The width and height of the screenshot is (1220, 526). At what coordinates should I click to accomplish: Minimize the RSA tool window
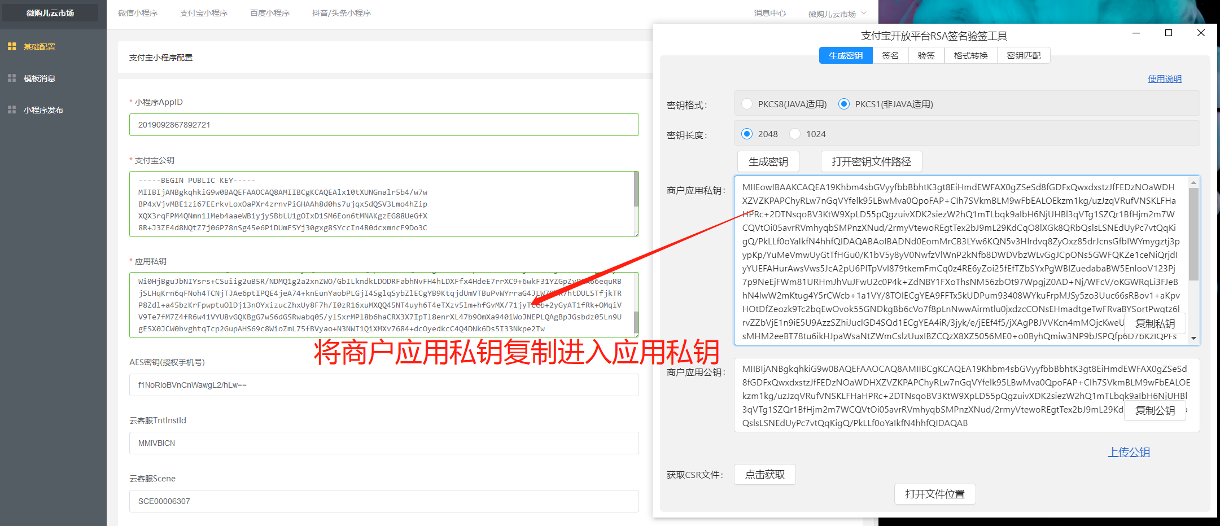pyautogui.click(x=1136, y=33)
